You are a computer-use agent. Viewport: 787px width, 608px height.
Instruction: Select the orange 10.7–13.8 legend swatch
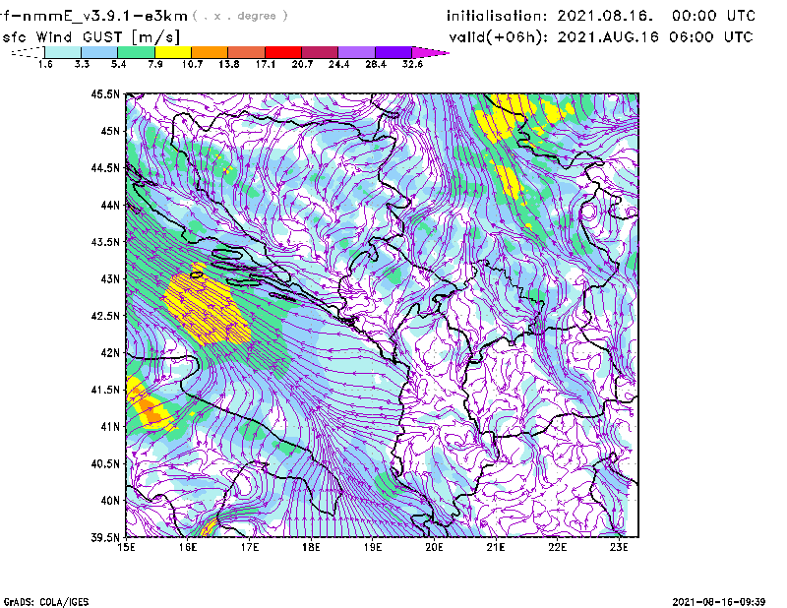point(210,52)
